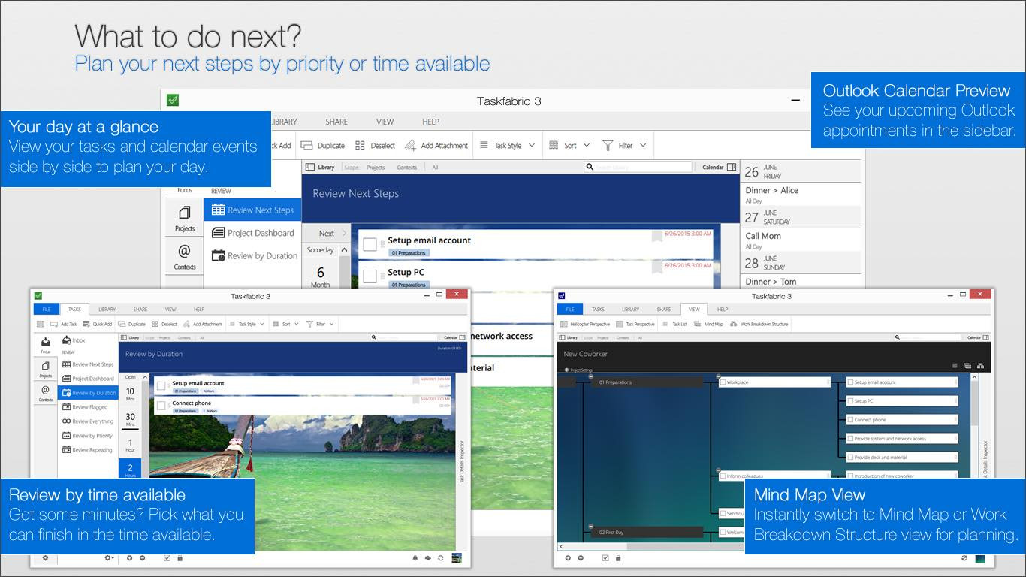
Task: Click Task Perspective in right window toolbar
Action: (x=635, y=324)
